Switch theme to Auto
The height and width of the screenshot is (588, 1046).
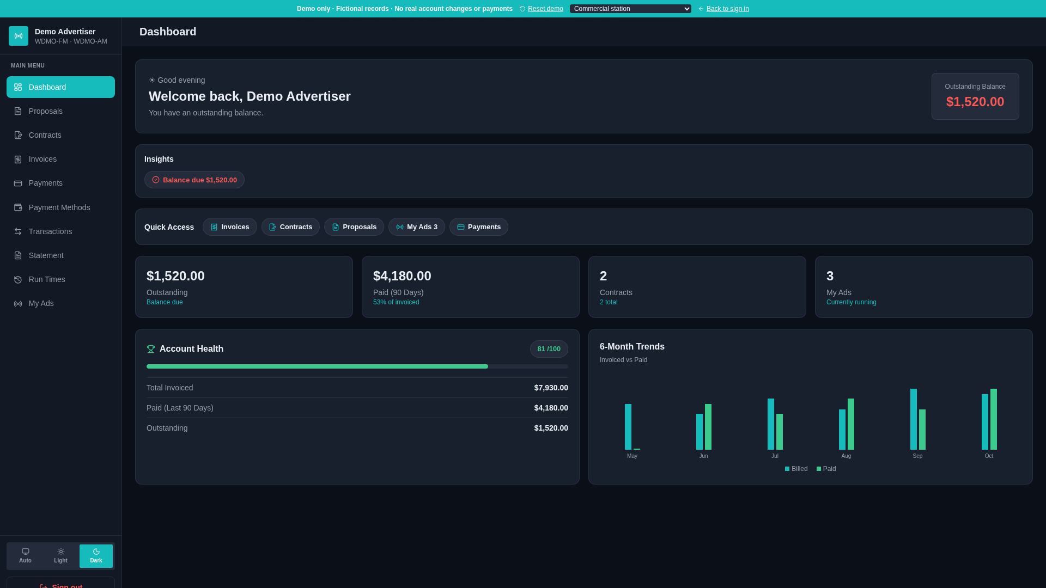(x=25, y=556)
